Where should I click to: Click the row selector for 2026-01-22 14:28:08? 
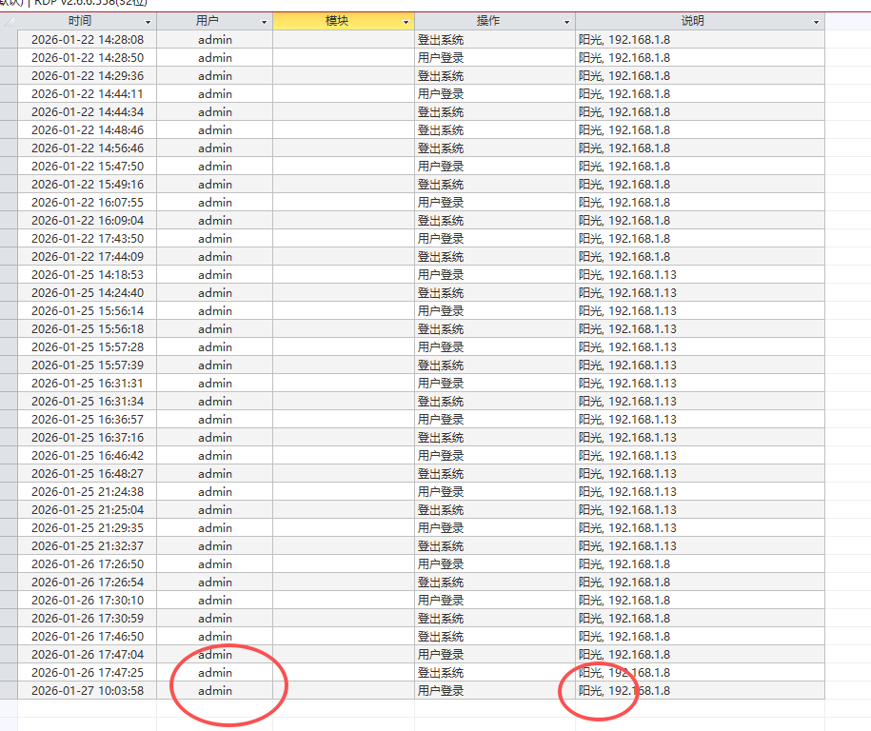tap(9, 40)
